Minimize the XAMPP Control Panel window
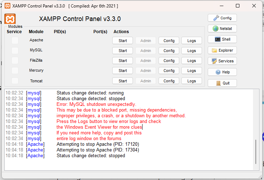 pyautogui.click(x=222, y=6)
